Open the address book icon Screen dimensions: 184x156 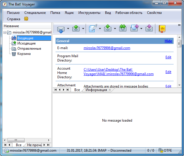[x=162, y=29]
